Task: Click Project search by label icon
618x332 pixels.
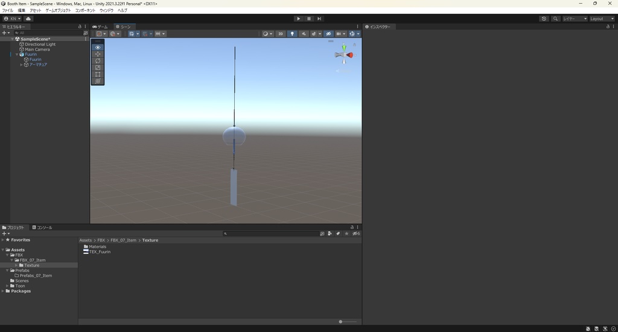Action: point(338,234)
